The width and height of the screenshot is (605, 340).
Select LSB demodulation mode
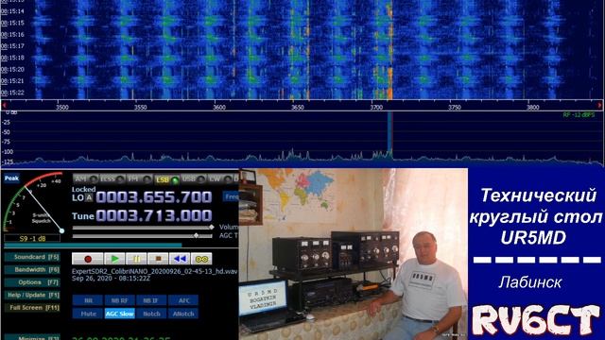pyautogui.click(x=166, y=179)
